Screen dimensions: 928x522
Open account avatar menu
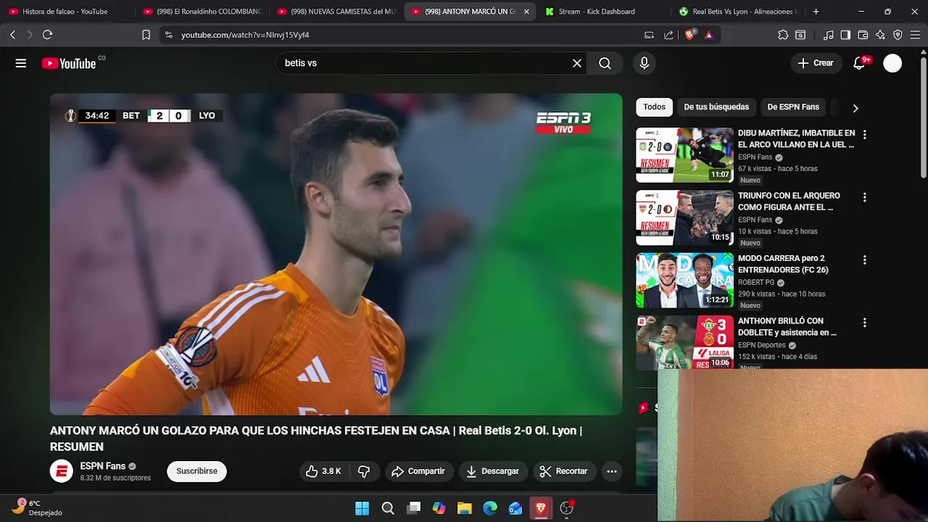tap(892, 63)
